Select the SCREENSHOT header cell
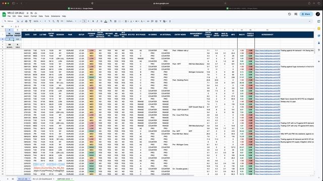 coord(267,35)
